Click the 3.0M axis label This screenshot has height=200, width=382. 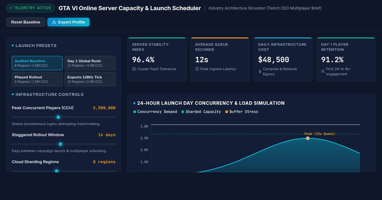click(144, 127)
